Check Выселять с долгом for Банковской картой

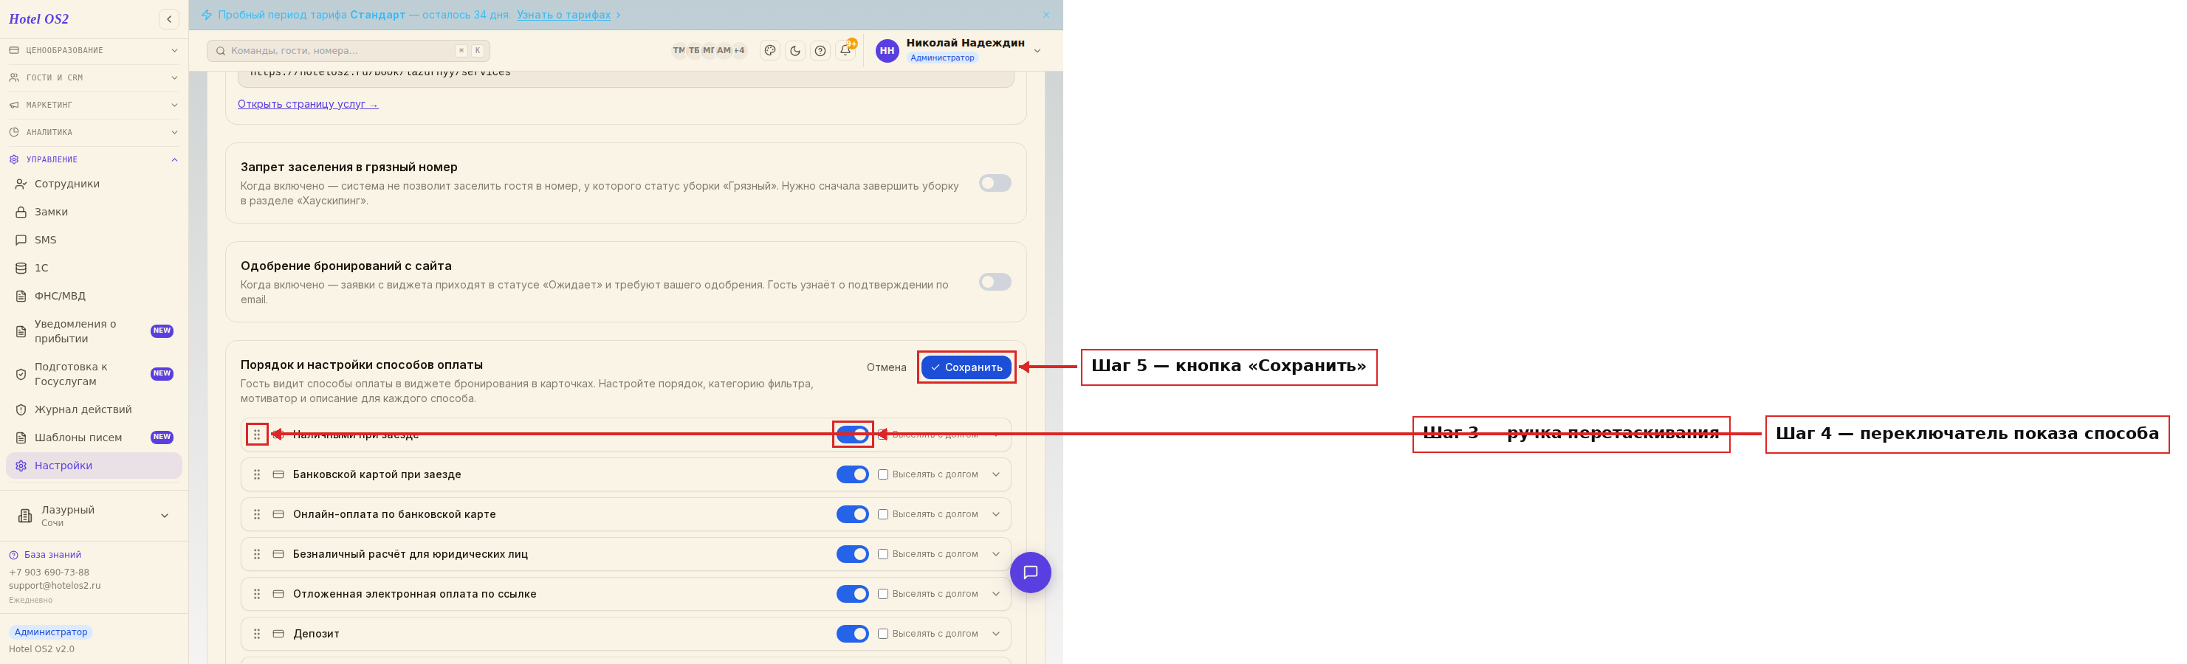pyautogui.click(x=883, y=475)
